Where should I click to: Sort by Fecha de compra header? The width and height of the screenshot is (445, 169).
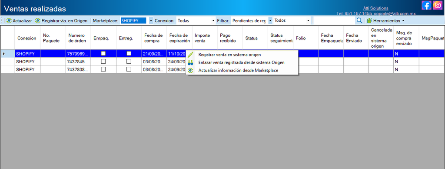click(x=154, y=38)
